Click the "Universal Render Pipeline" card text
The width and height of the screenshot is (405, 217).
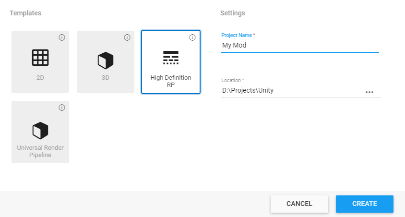tap(40, 151)
